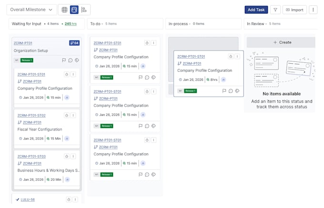Open kebab menu on LULU-56 card

75,199
